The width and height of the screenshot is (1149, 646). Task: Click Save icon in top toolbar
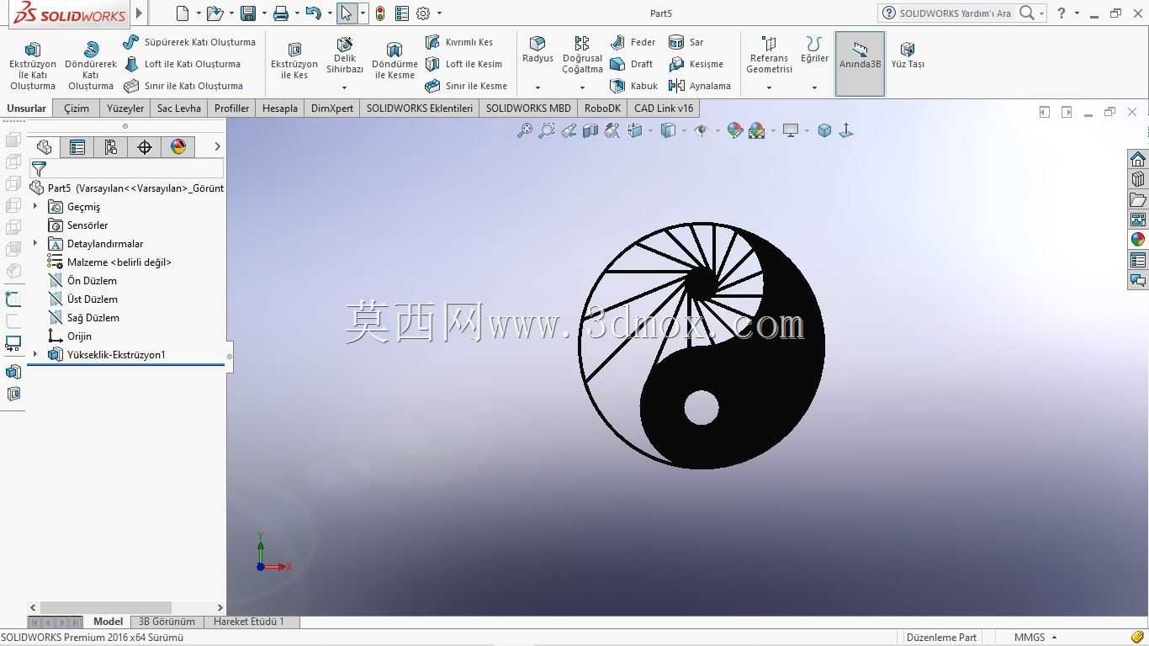click(x=247, y=13)
